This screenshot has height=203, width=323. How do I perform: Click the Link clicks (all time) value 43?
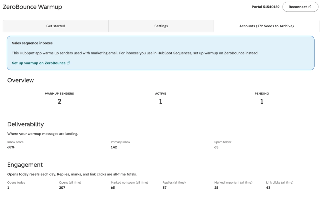coord(268,188)
